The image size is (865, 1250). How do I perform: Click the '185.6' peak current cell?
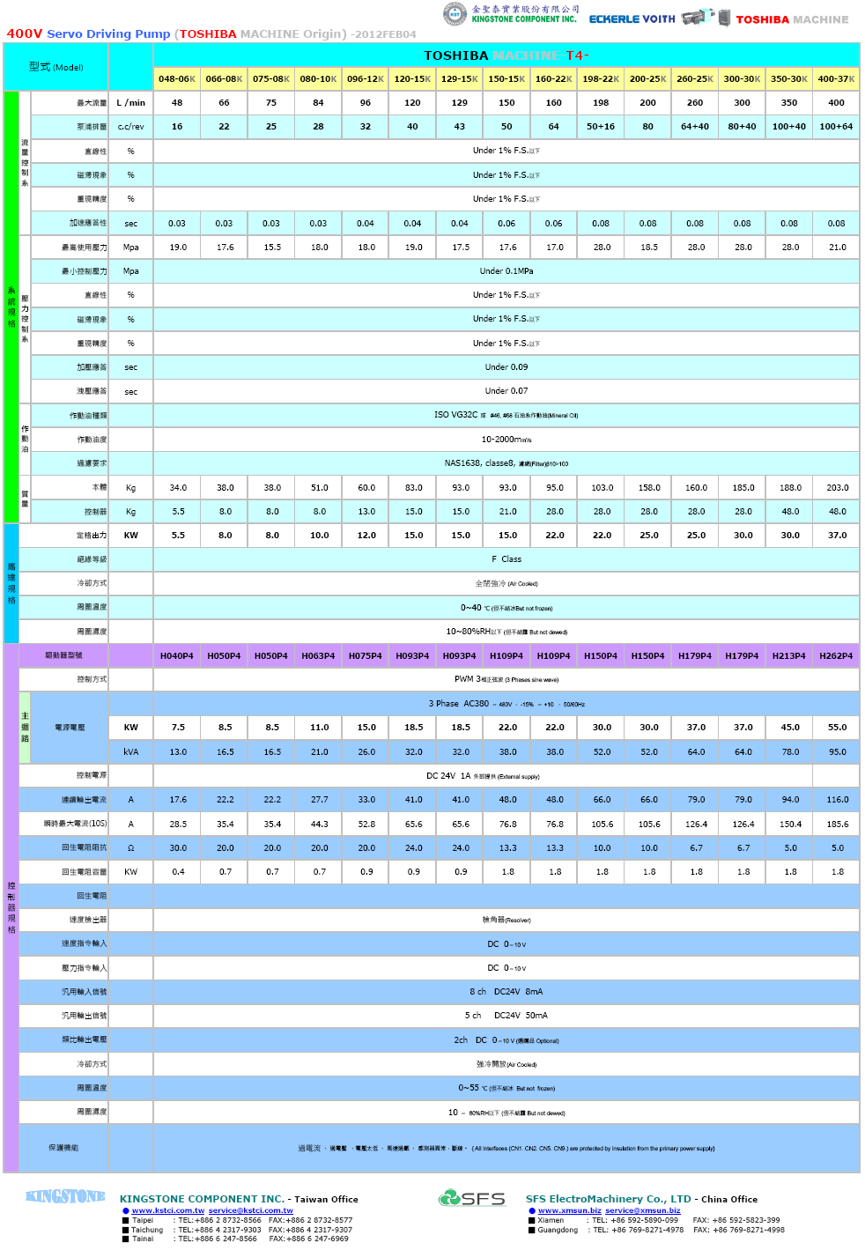tap(836, 825)
